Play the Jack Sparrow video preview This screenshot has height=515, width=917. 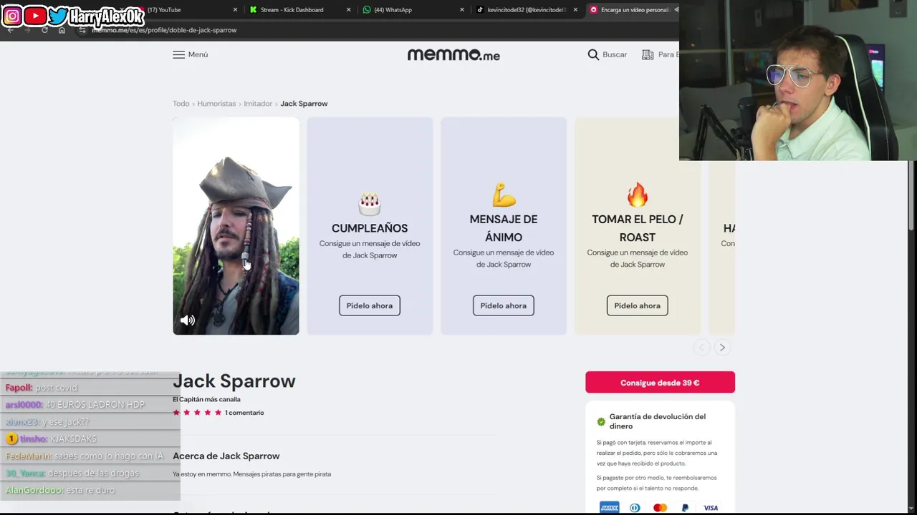coord(236,226)
